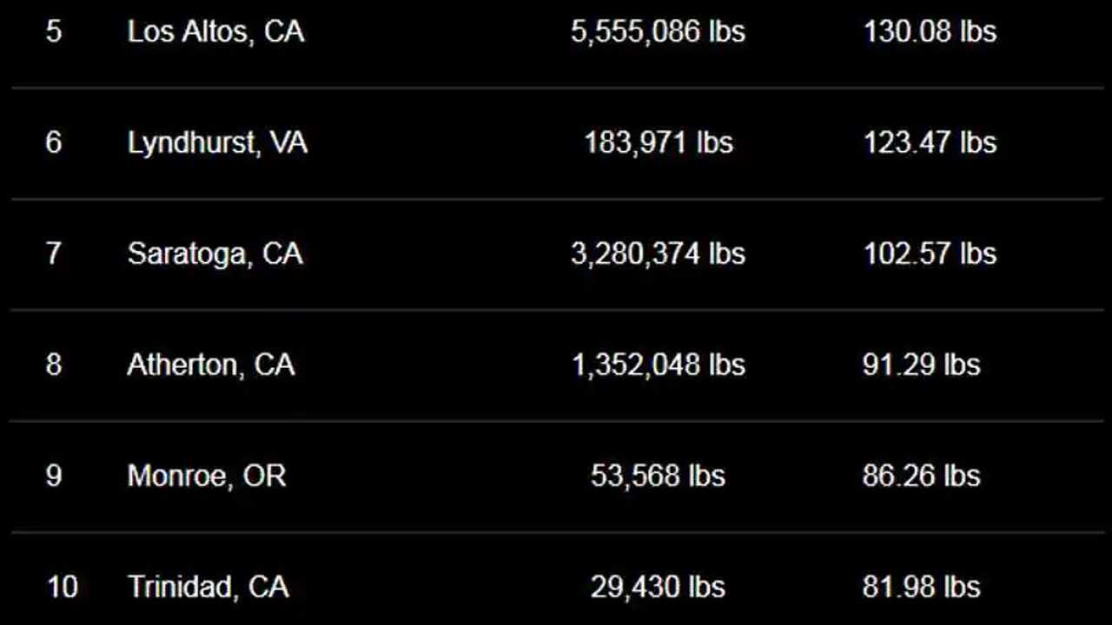Image resolution: width=1112 pixels, height=625 pixels.
Task: Select the Los Altos, CA city name
Action: pos(215,32)
